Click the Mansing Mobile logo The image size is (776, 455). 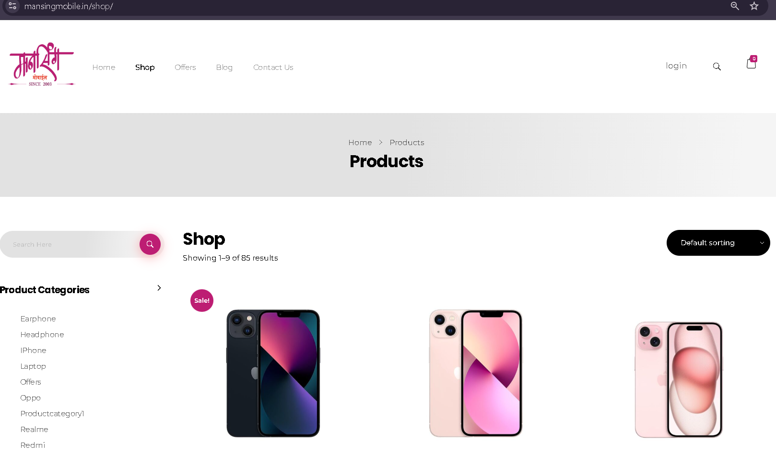(42, 65)
